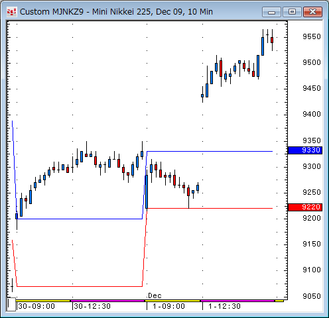Image resolution: width=329 pixels, height=318 pixels.
Task: Click the 9450 price axis label
Action: [x=312, y=88]
